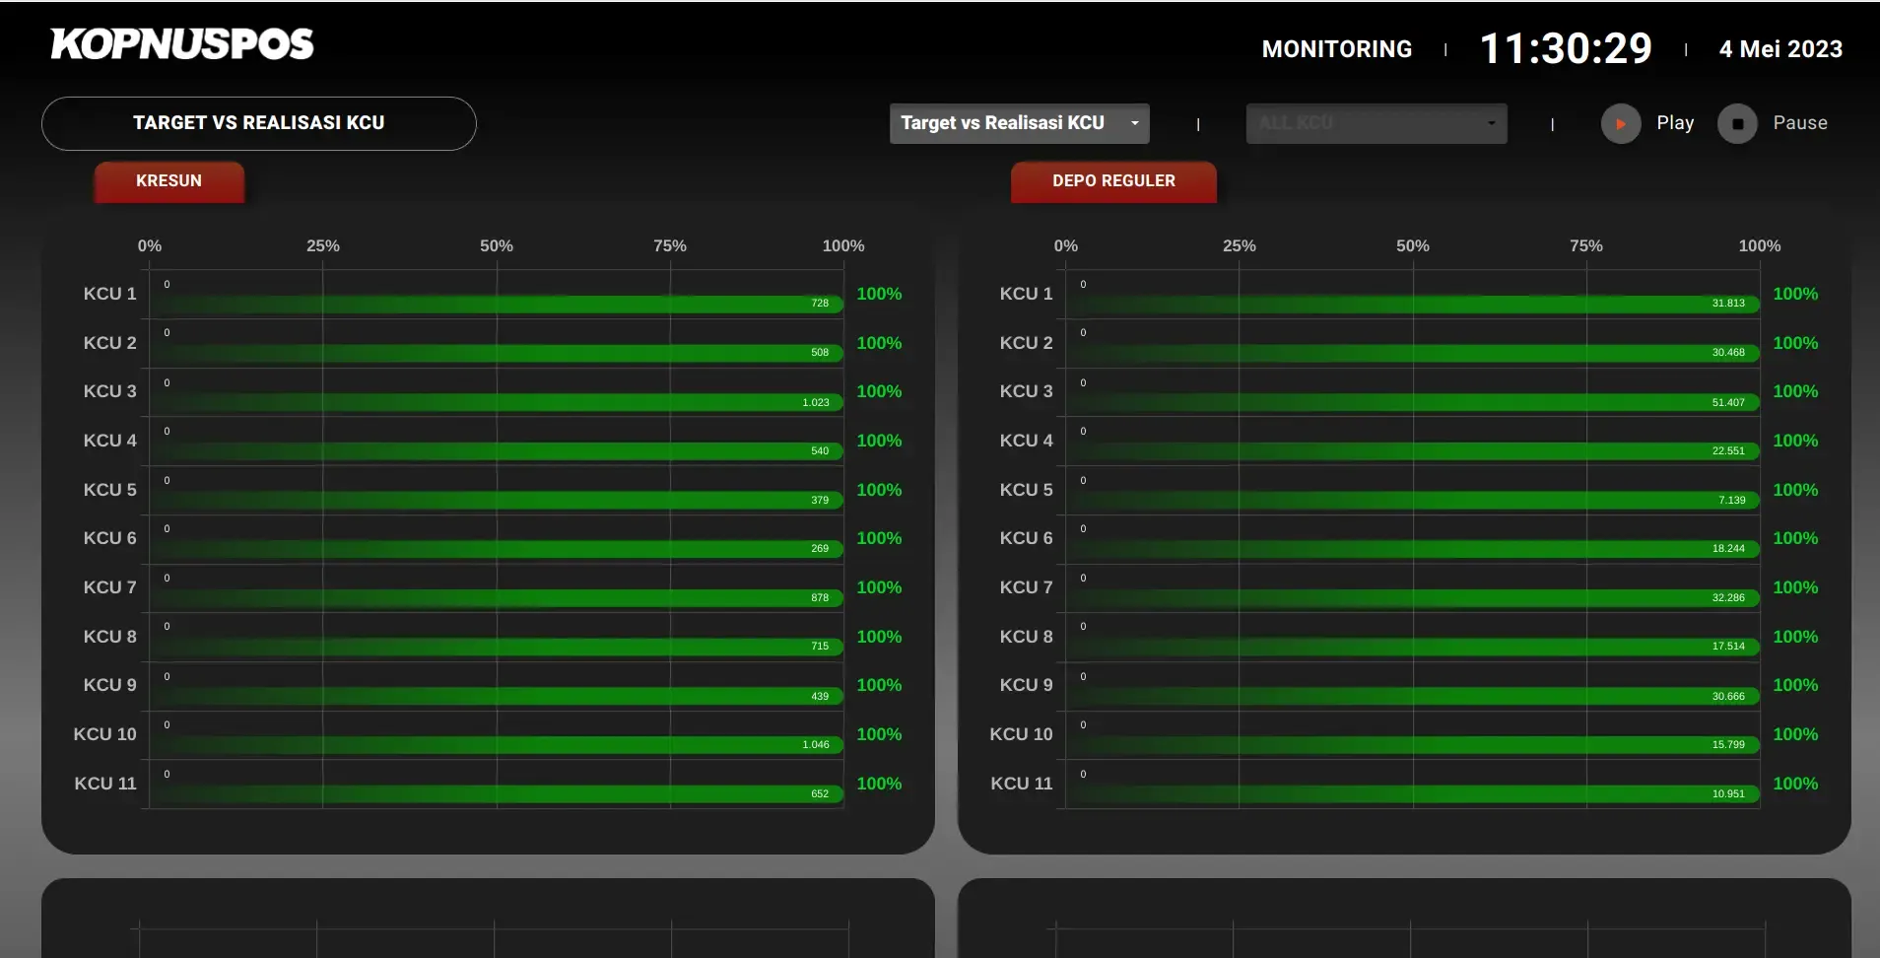This screenshot has width=1880, height=958.
Task: Click value 15.799 on DEPO REGULER KCU 10
Action: coord(1728,744)
